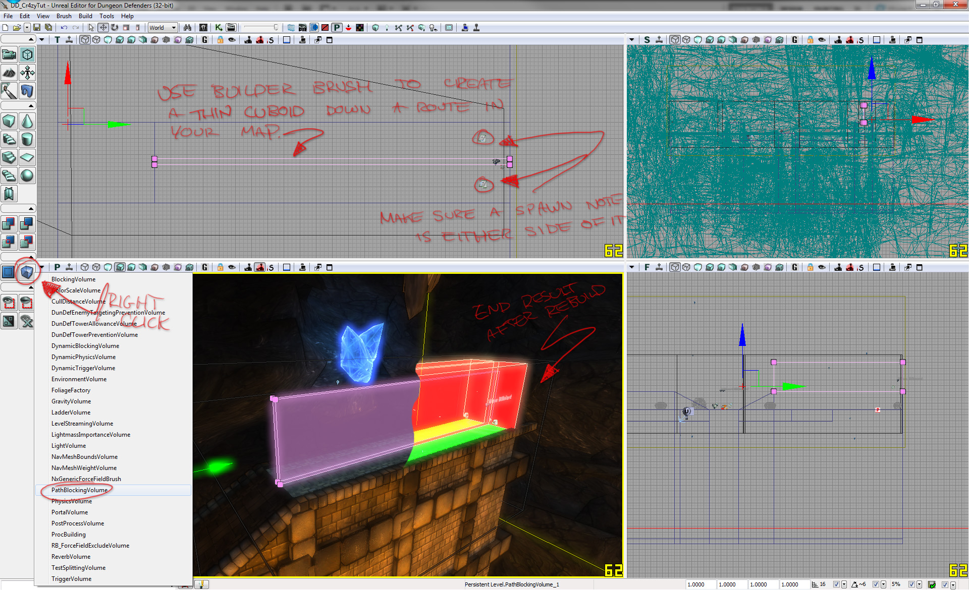Open drag grid size dropdown

pyautogui.click(x=844, y=584)
